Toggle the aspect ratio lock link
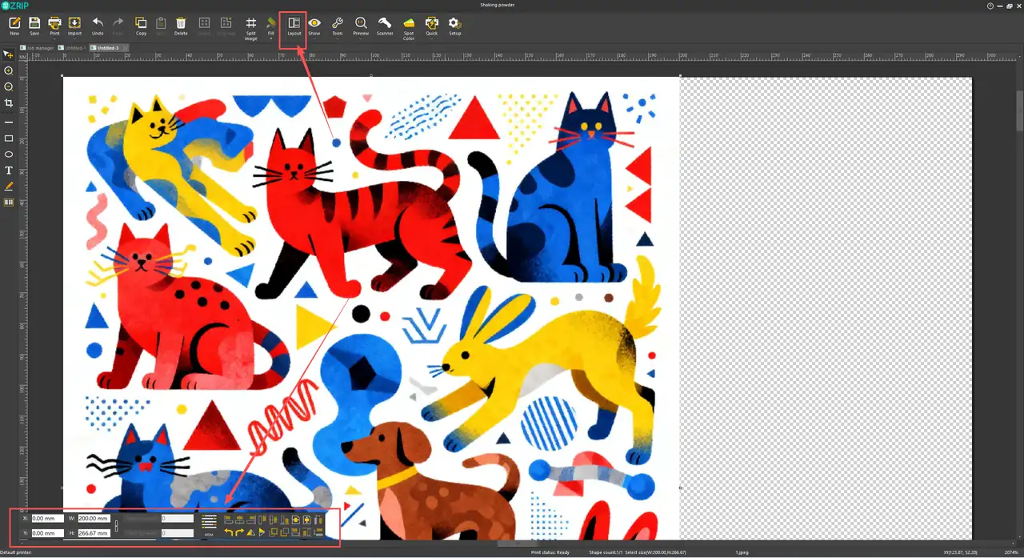Screen dimensions: 1024x558 click(x=116, y=526)
